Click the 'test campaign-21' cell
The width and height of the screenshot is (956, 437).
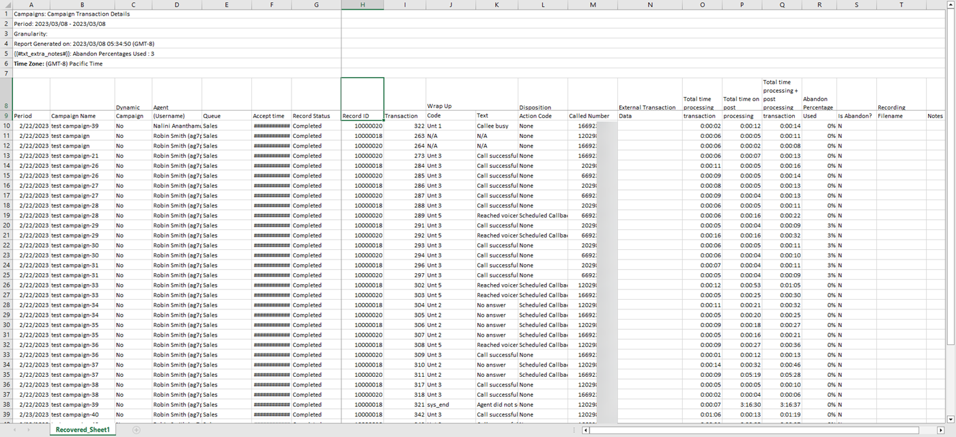[x=82, y=156]
